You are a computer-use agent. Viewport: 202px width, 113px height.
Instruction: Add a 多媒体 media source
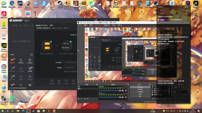click(x=73, y=82)
